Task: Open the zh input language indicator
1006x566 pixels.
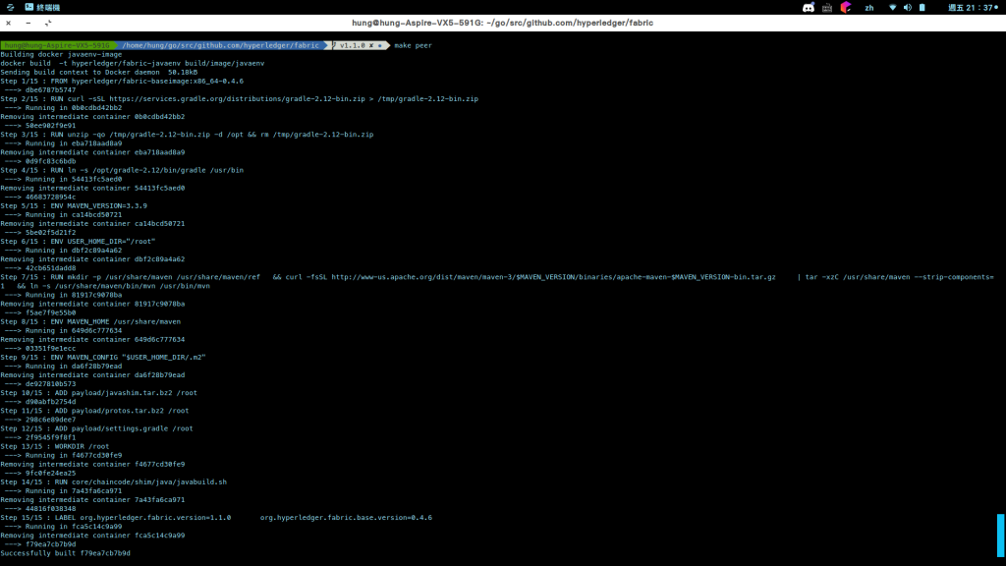Action: pyautogui.click(x=869, y=8)
